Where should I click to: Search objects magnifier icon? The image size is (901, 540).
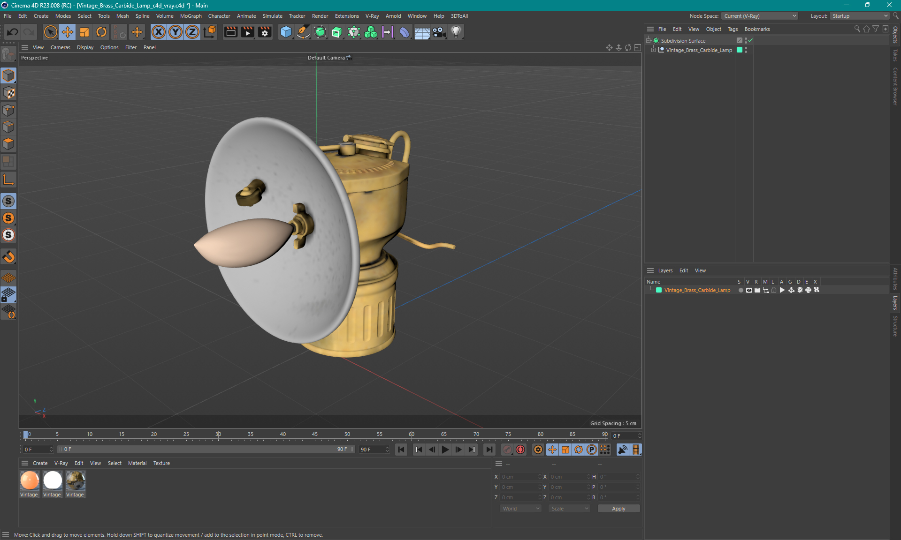click(x=857, y=29)
